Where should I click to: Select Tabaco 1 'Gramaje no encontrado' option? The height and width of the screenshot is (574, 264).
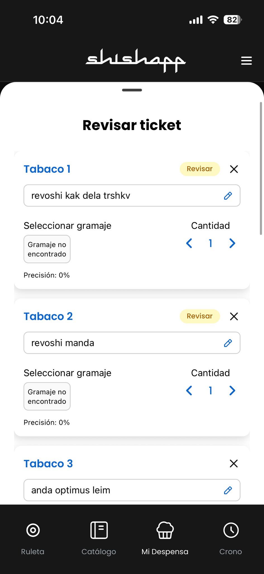click(47, 249)
